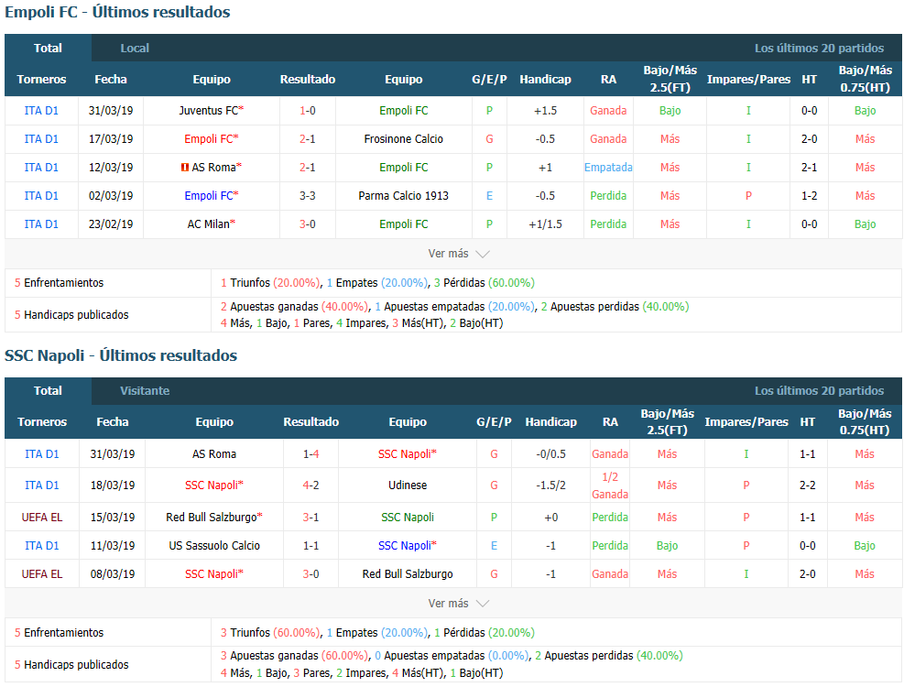Click the 4-2 result against Udinese
Image resolution: width=904 pixels, height=687 pixels.
point(310,485)
